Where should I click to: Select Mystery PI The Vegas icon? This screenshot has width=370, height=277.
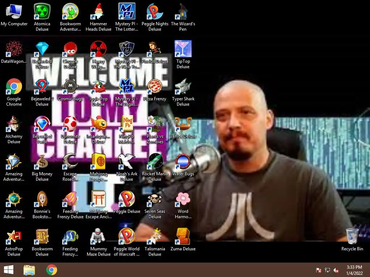(x=127, y=92)
